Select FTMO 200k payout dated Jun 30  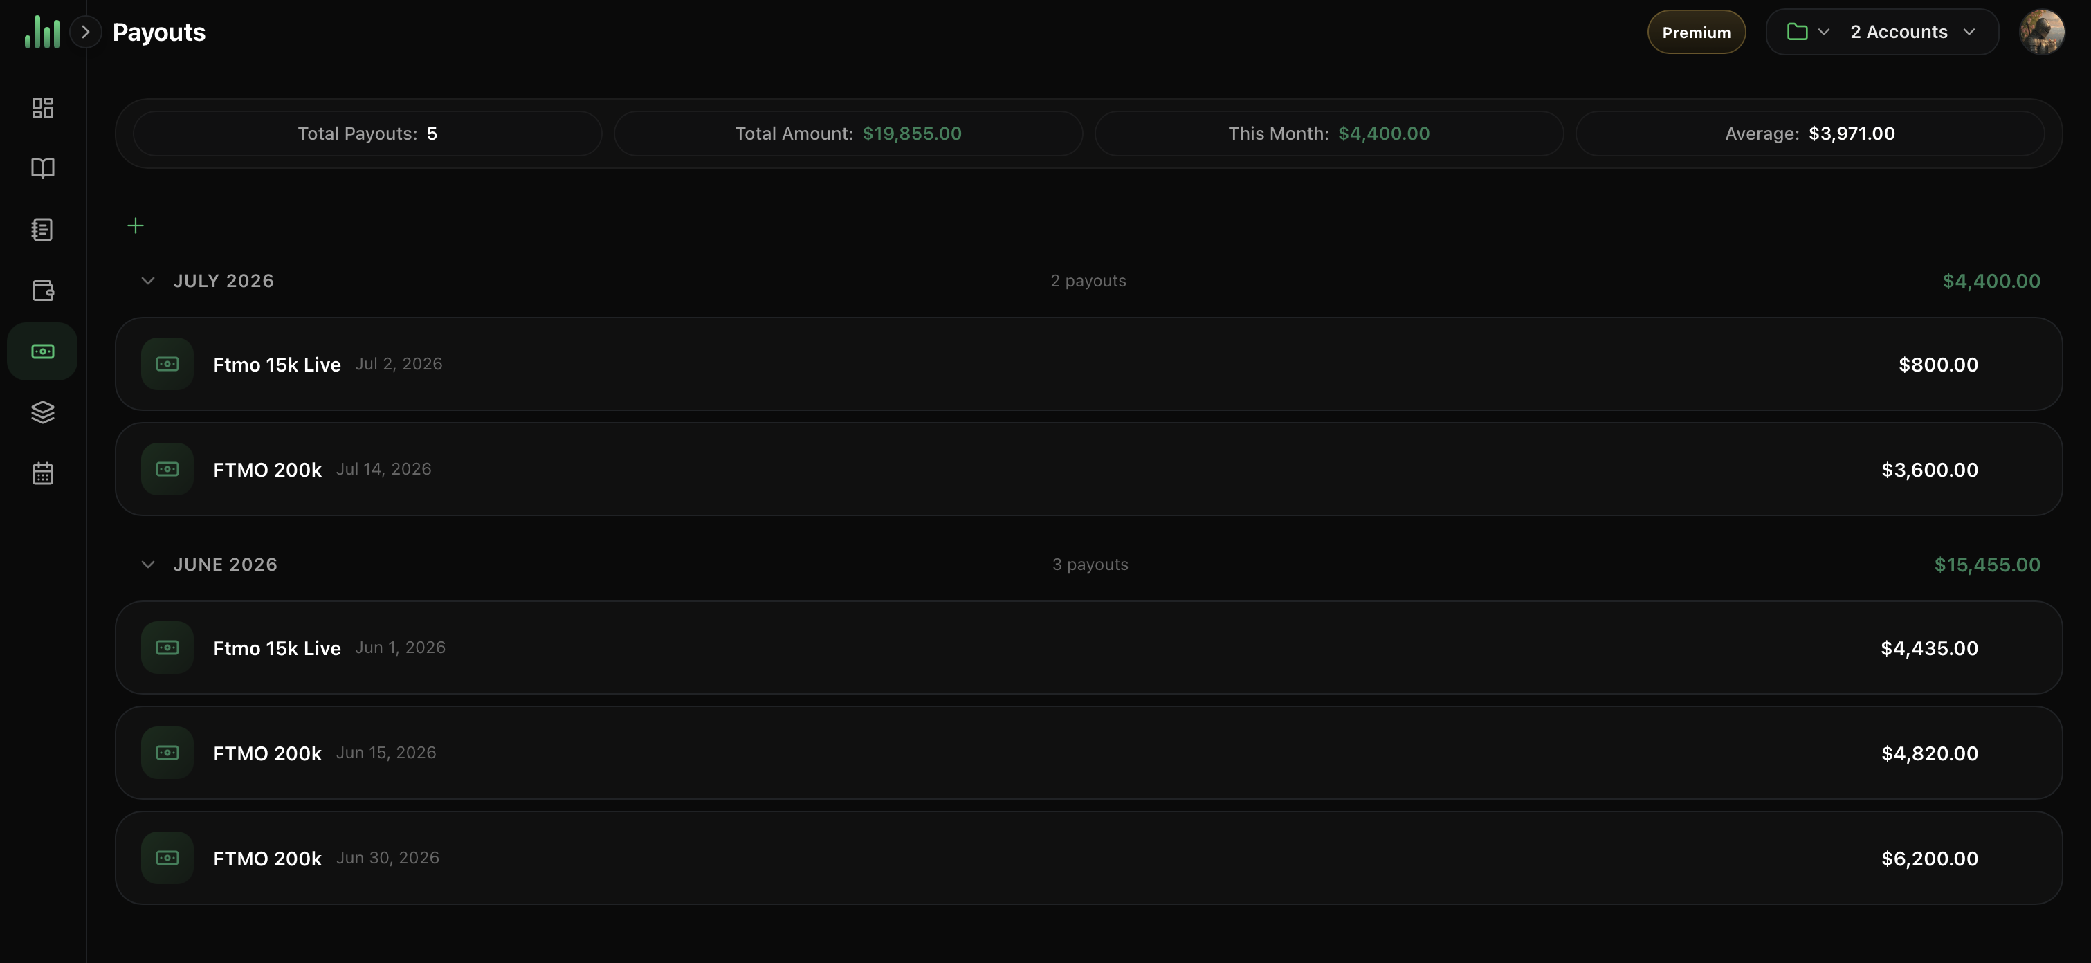pos(1088,858)
